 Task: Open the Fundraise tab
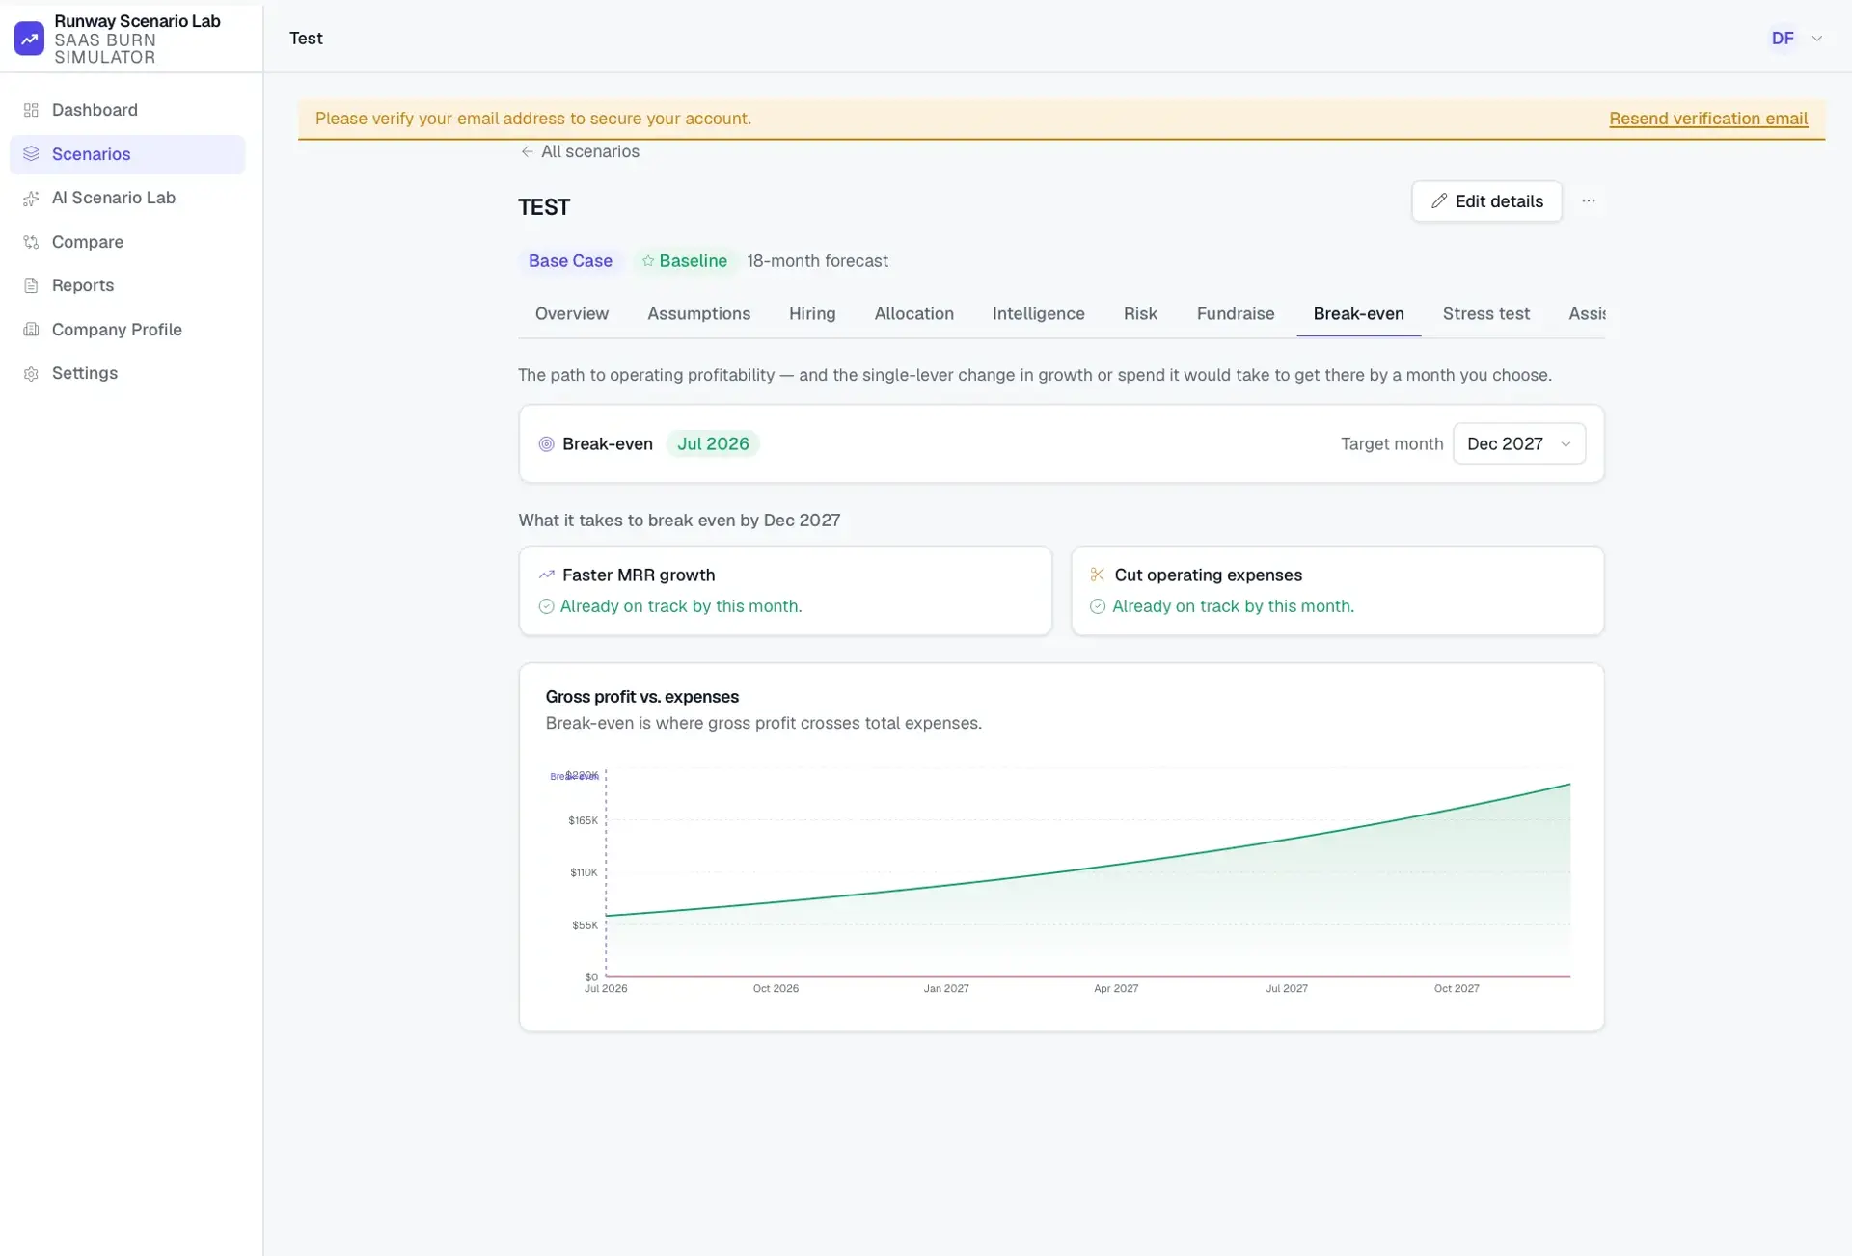pos(1236,314)
